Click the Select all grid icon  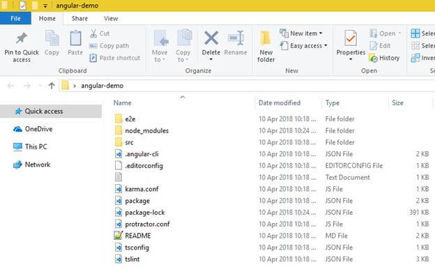tap(415, 33)
